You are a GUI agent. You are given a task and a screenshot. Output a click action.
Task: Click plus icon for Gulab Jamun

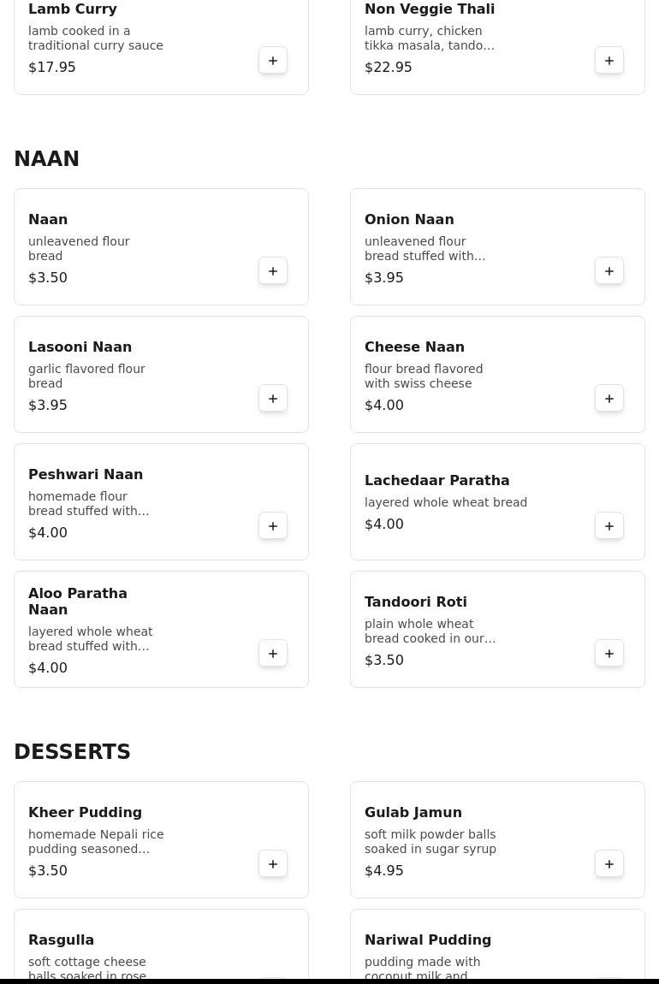[609, 864]
